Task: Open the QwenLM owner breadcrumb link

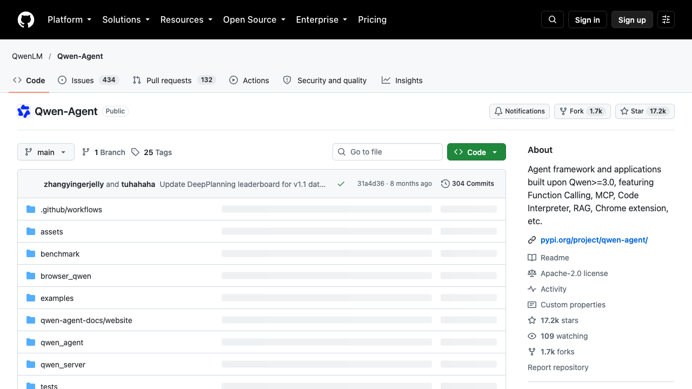Action: (x=27, y=56)
